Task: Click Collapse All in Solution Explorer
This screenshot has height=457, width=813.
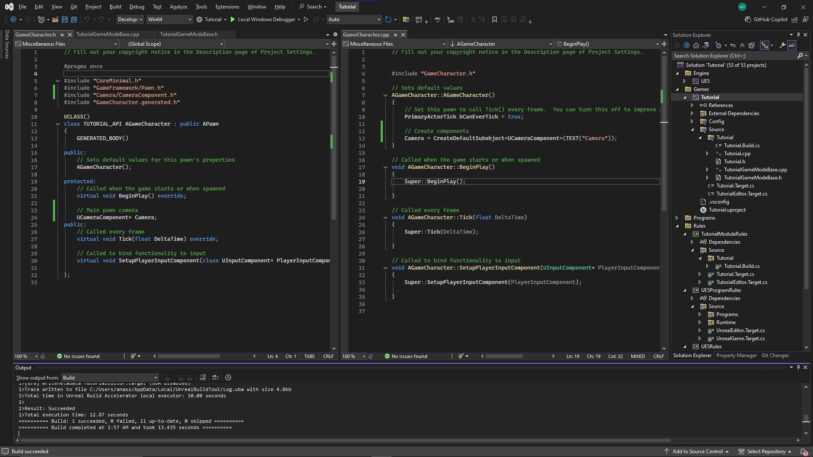Action: tap(742, 45)
